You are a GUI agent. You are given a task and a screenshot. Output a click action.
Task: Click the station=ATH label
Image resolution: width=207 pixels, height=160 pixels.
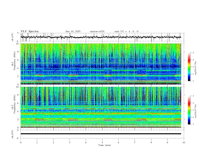[x=97, y=31]
